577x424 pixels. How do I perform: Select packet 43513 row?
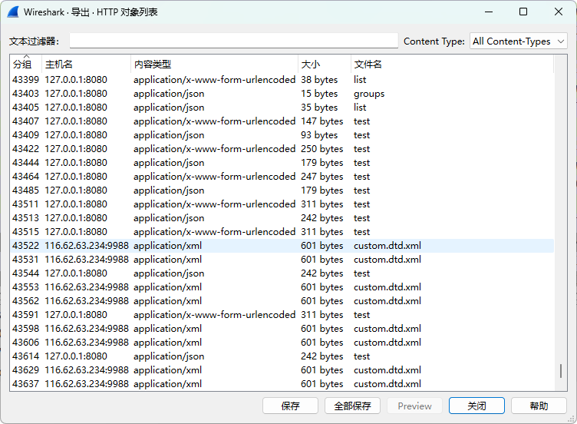pos(282,217)
